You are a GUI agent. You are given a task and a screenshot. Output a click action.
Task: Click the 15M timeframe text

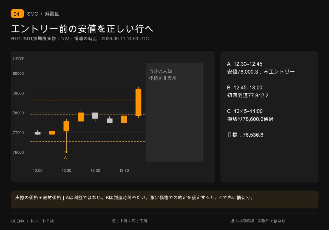tap(65, 39)
